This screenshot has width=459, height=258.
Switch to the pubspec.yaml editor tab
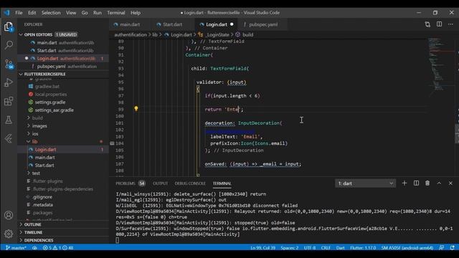tap(263, 24)
